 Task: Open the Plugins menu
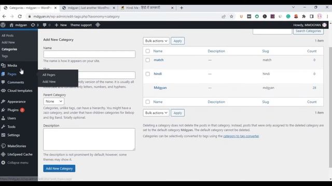tap(13, 110)
